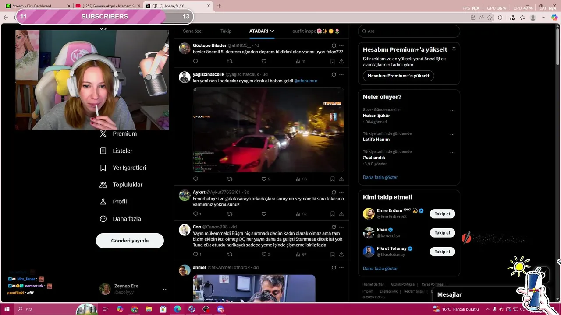Follow Fikret Tolunay with Takip et

coord(442,252)
